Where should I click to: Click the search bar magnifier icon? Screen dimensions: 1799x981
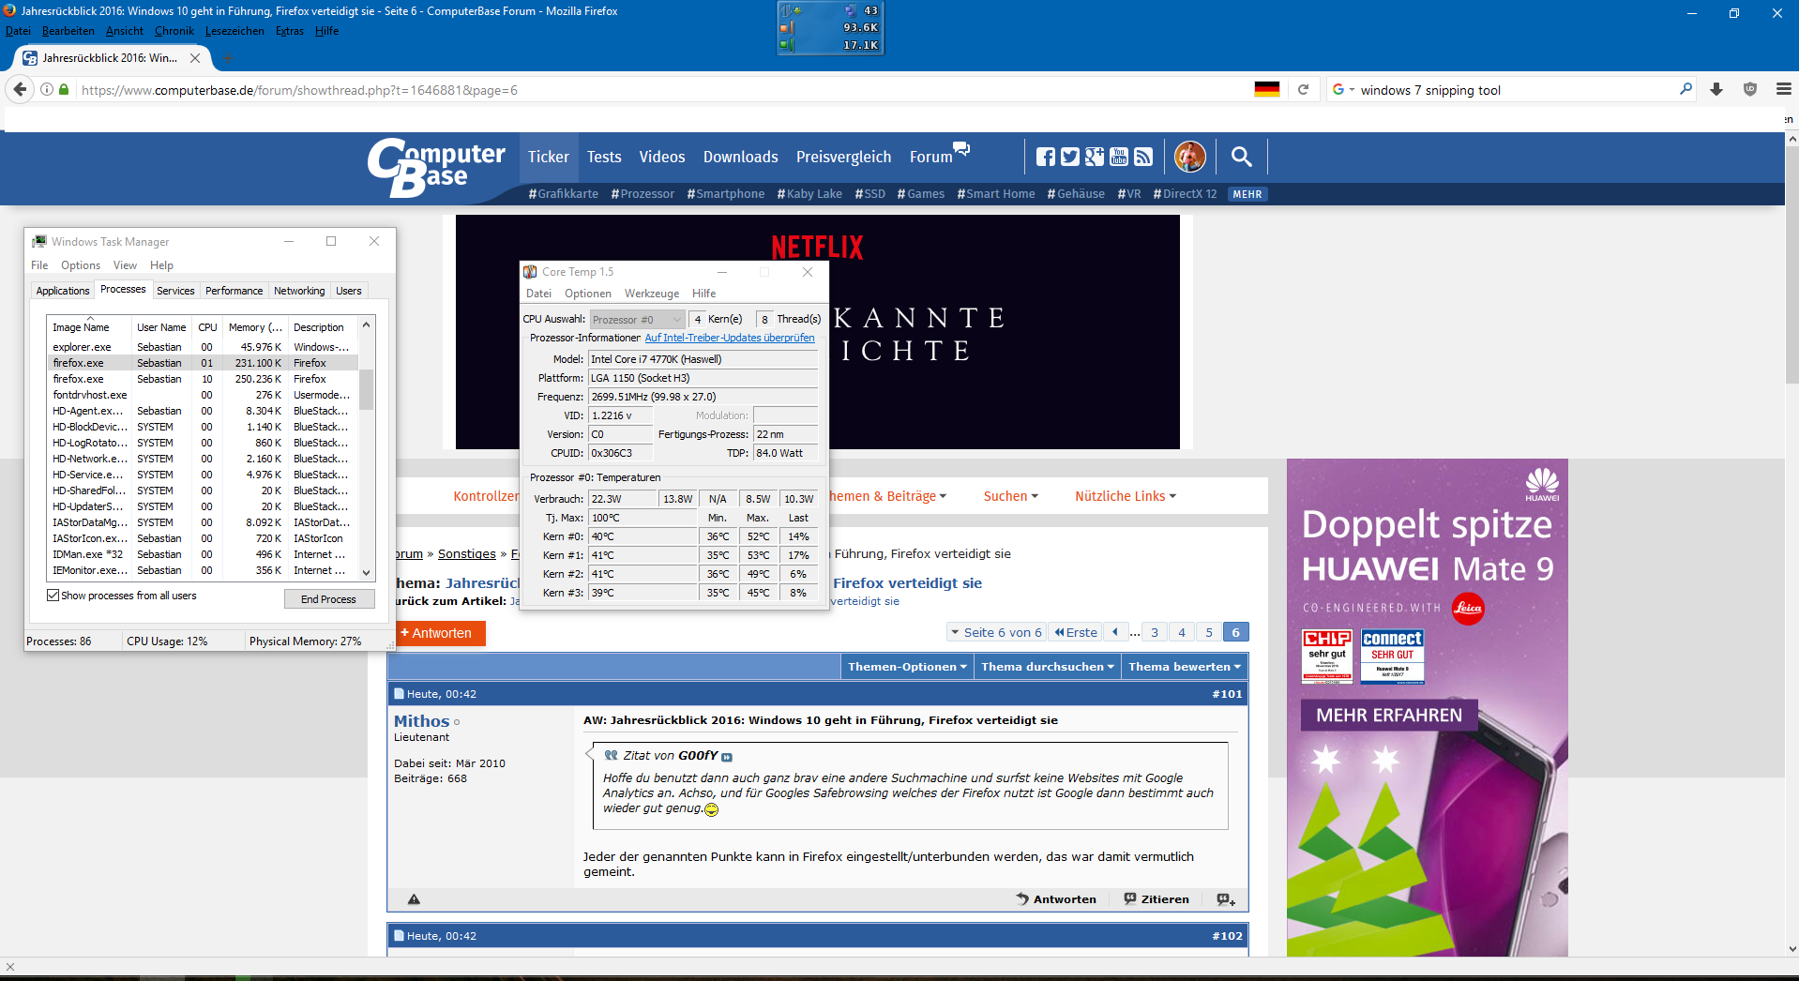(1686, 90)
